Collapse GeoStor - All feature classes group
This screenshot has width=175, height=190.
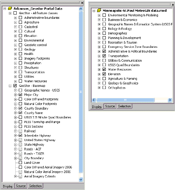(x=10, y=13)
